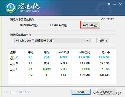
Task: Click the GHOST32.EXE 11.5.1 status text
Action: click(18, 92)
